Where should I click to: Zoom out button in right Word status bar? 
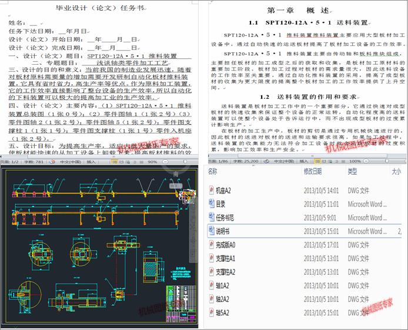pyautogui.click(x=366, y=161)
